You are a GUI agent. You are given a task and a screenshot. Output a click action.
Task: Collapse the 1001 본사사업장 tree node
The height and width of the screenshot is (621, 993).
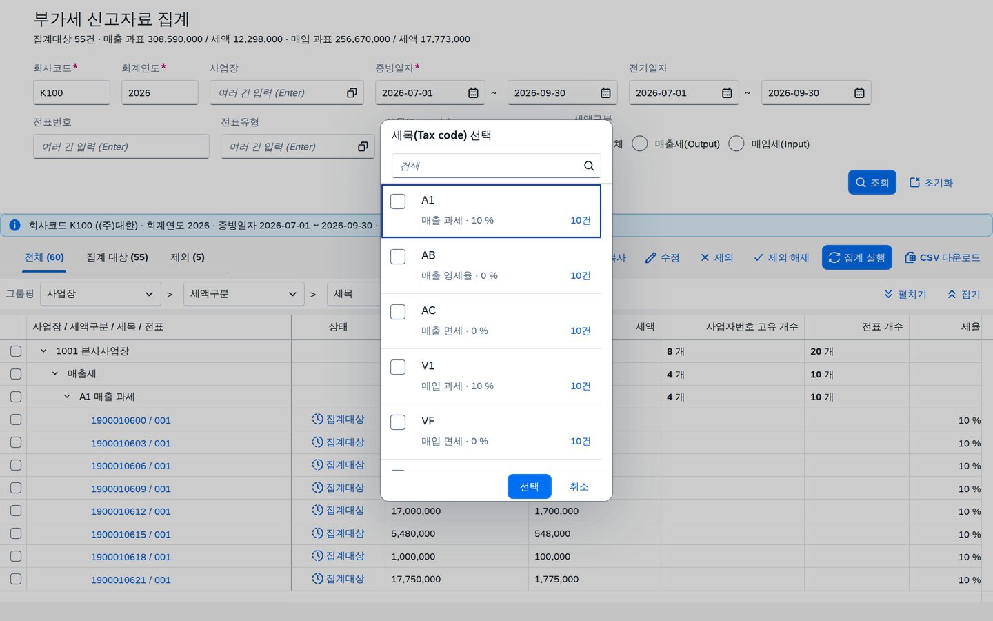(43, 351)
